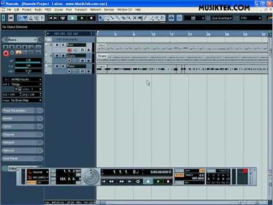Toggle Show Inspector in toolbar
Image resolution: width=273 pixels, height=205 pixels.
pos(20,18)
